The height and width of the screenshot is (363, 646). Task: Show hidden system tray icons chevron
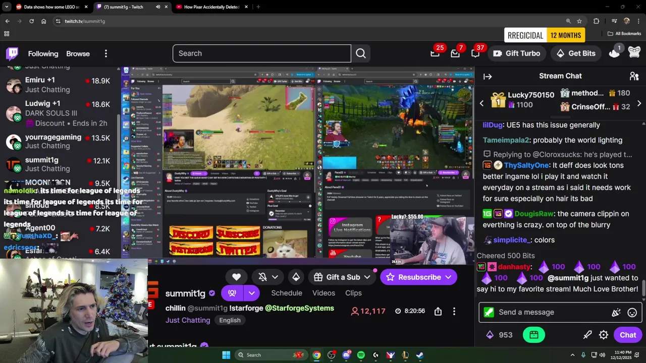572,355
